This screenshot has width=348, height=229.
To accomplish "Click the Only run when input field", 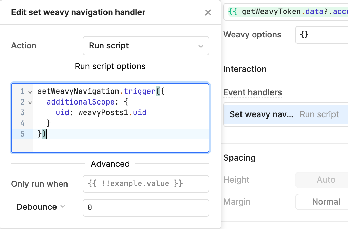I will pyautogui.click(x=146, y=184).
